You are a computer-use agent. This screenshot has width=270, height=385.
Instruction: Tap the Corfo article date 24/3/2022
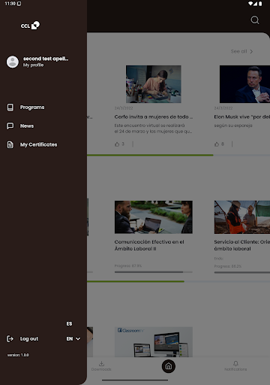(x=124, y=108)
